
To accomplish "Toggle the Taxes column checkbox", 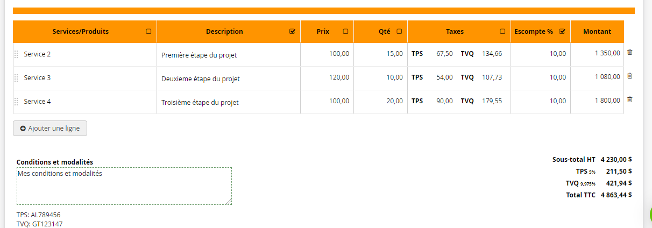I will click(x=502, y=32).
